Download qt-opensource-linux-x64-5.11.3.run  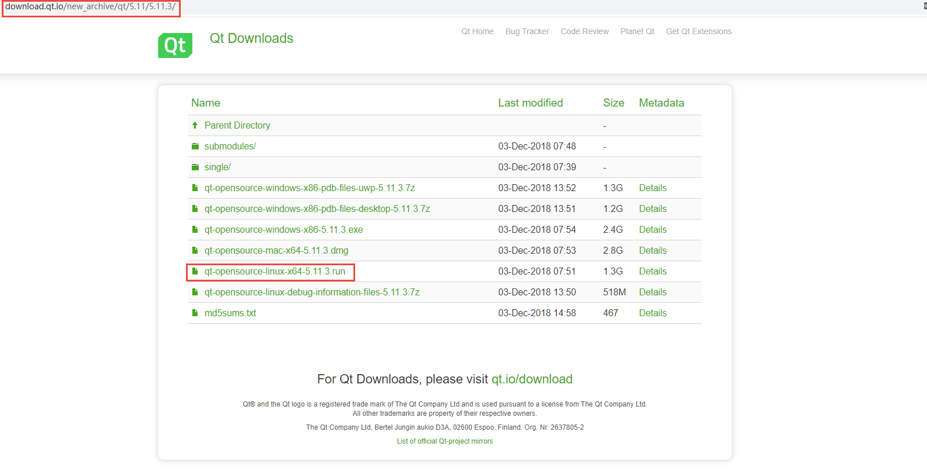click(275, 271)
